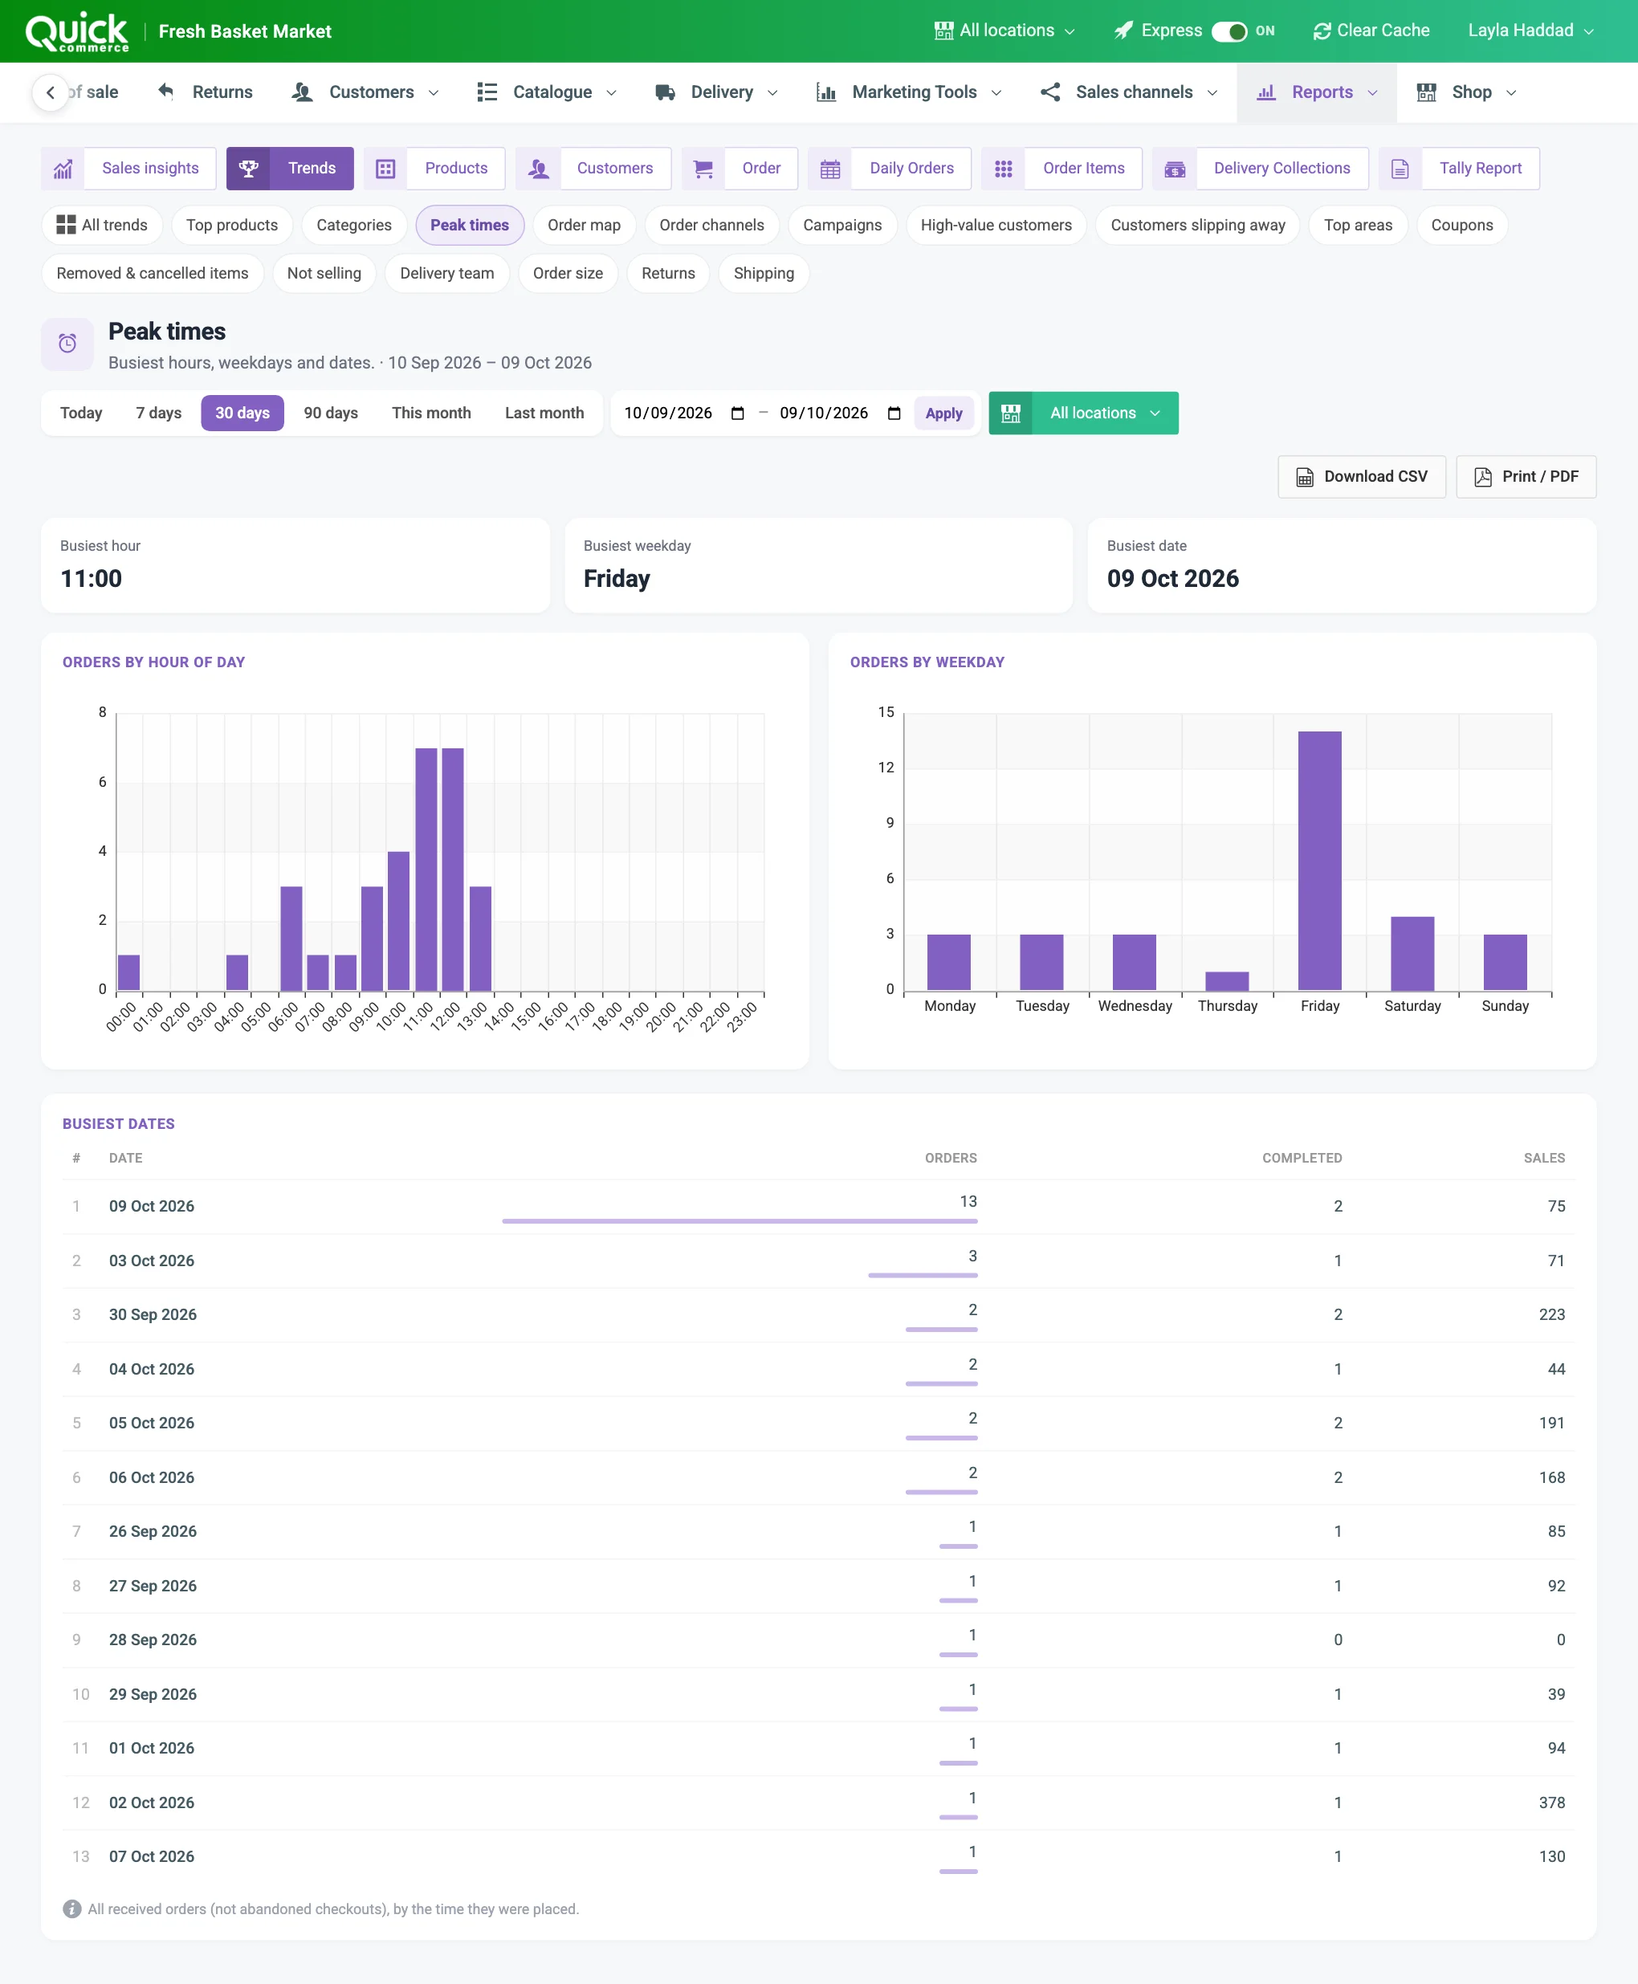Open the end date calendar picker
1638x1984 pixels.
pos(894,414)
